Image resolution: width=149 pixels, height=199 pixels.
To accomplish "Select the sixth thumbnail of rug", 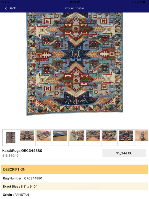I will (x=93, y=137).
